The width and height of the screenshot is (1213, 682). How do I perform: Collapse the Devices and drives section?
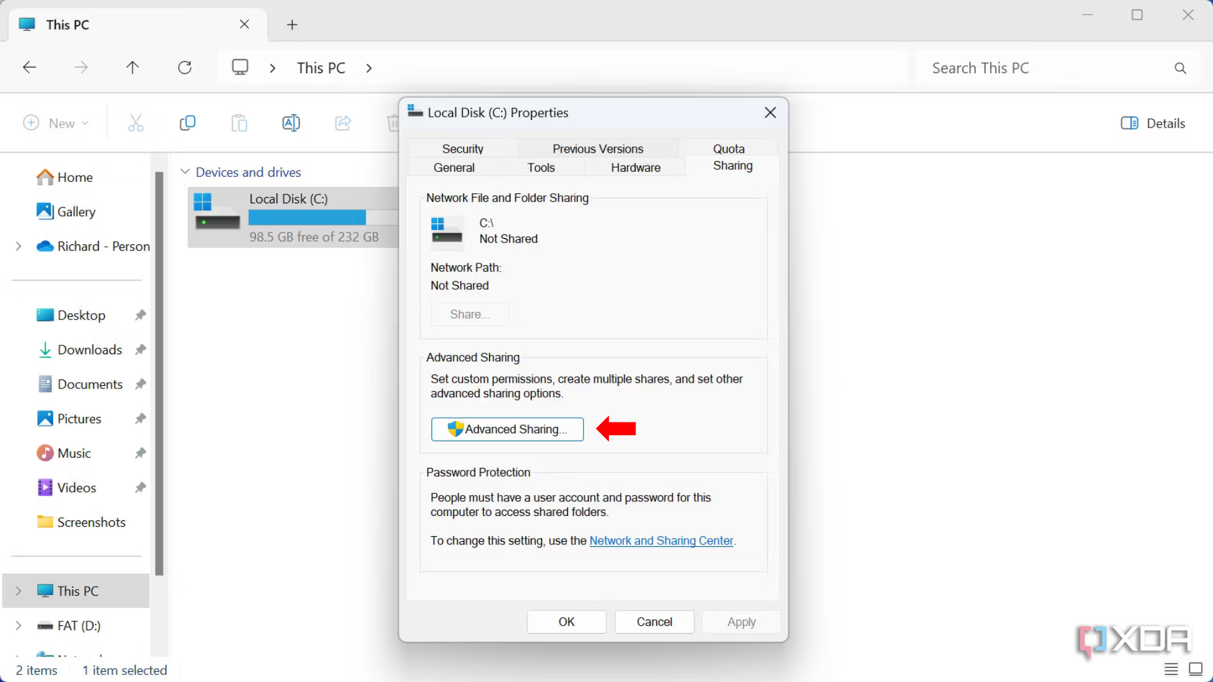[185, 171]
